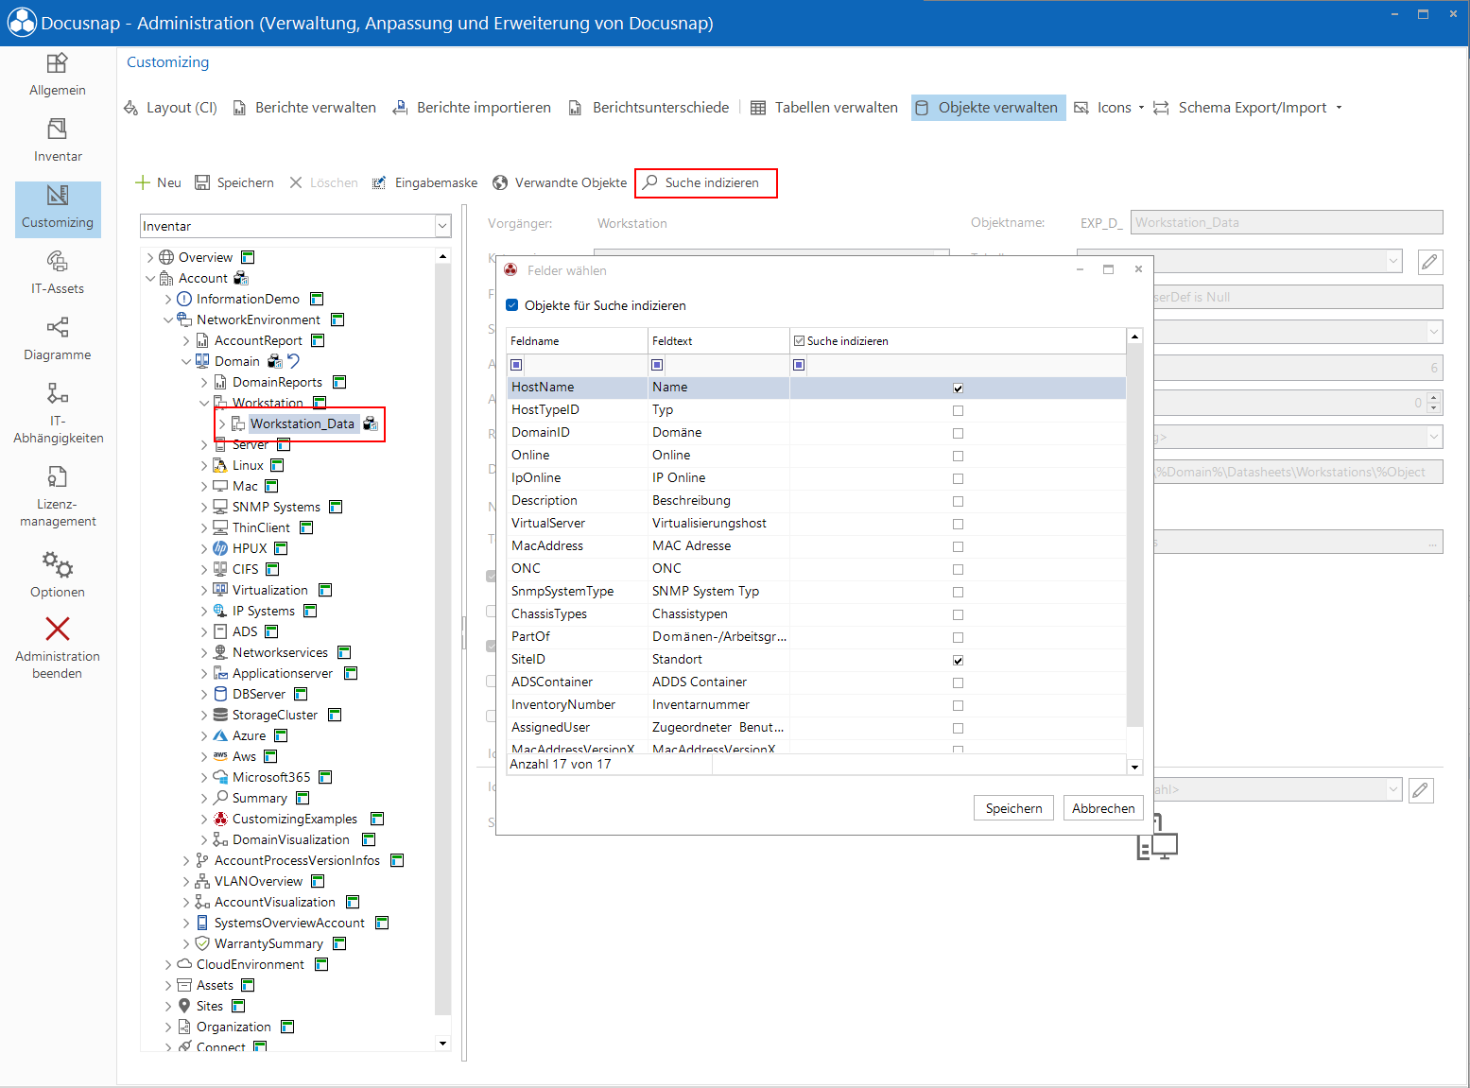Open IT-Assets in the sidebar
This screenshot has width=1470, height=1088.
tap(57, 273)
